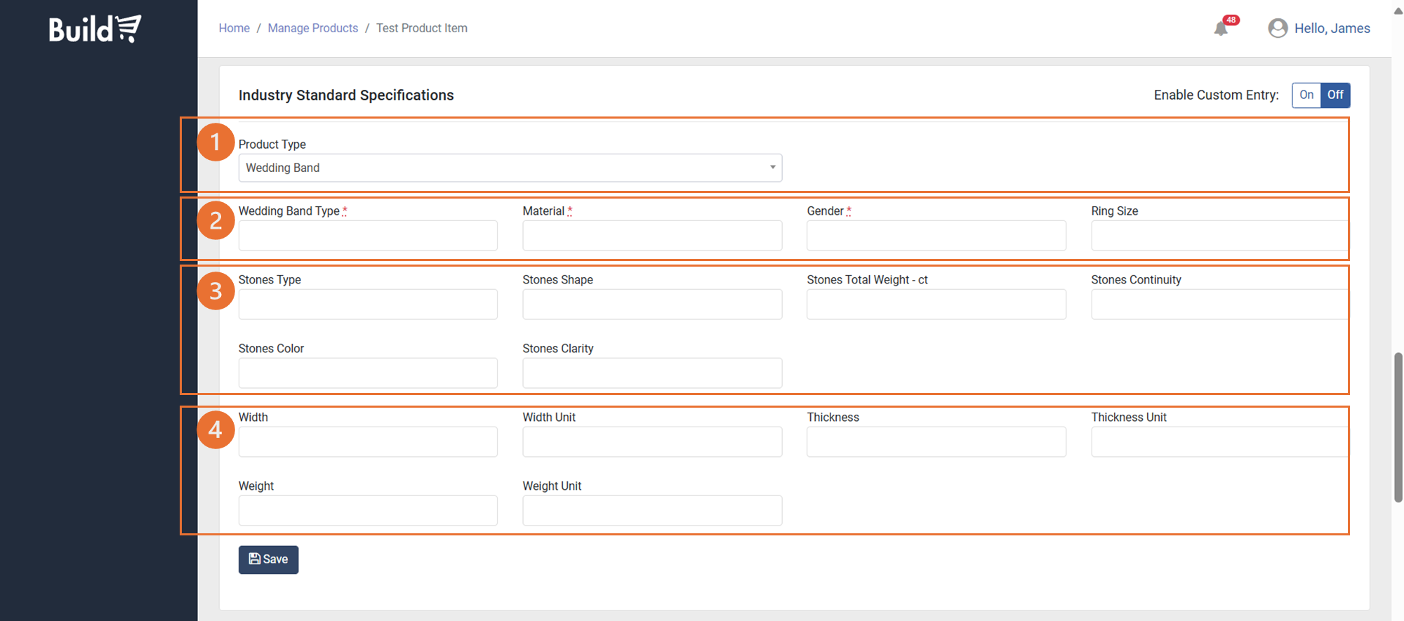This screenshot has width=1404, height=621.
Task: Save the product specifications
Action: click(x=268, y=559)
